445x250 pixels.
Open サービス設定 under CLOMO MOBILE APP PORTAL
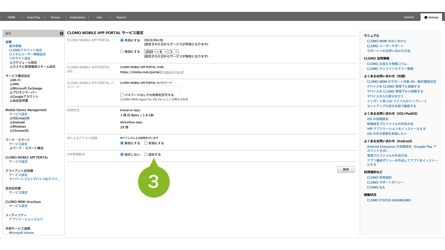(18, 161)
